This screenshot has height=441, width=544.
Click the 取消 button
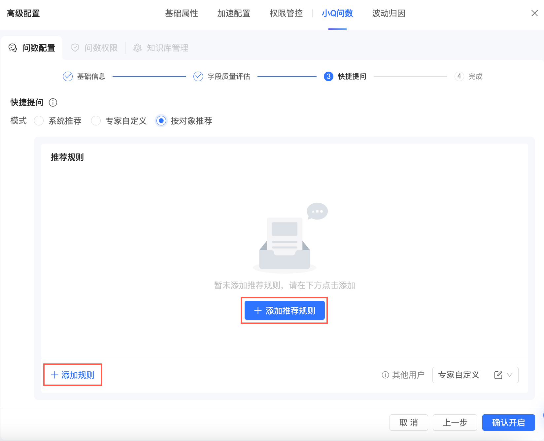(409, 423)
